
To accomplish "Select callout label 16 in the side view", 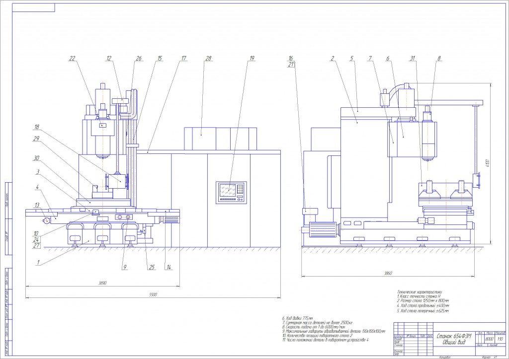I will 290,59.
